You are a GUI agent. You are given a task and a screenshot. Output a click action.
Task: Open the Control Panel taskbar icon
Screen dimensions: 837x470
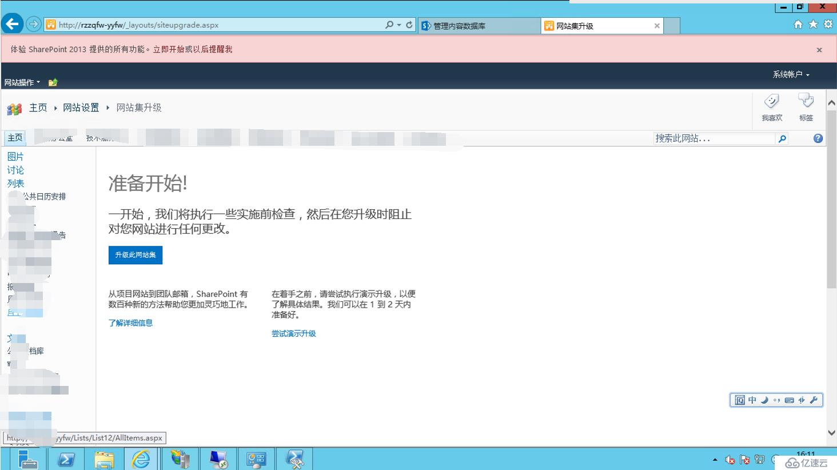pyautogui.click(x=256, y=459)
